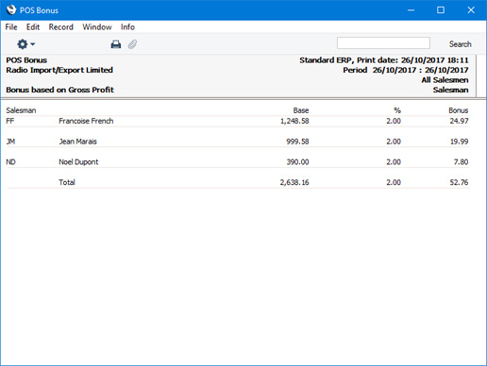487x366 pixels.
Task: Click the name Jean Marais
Action: point(77,141)
